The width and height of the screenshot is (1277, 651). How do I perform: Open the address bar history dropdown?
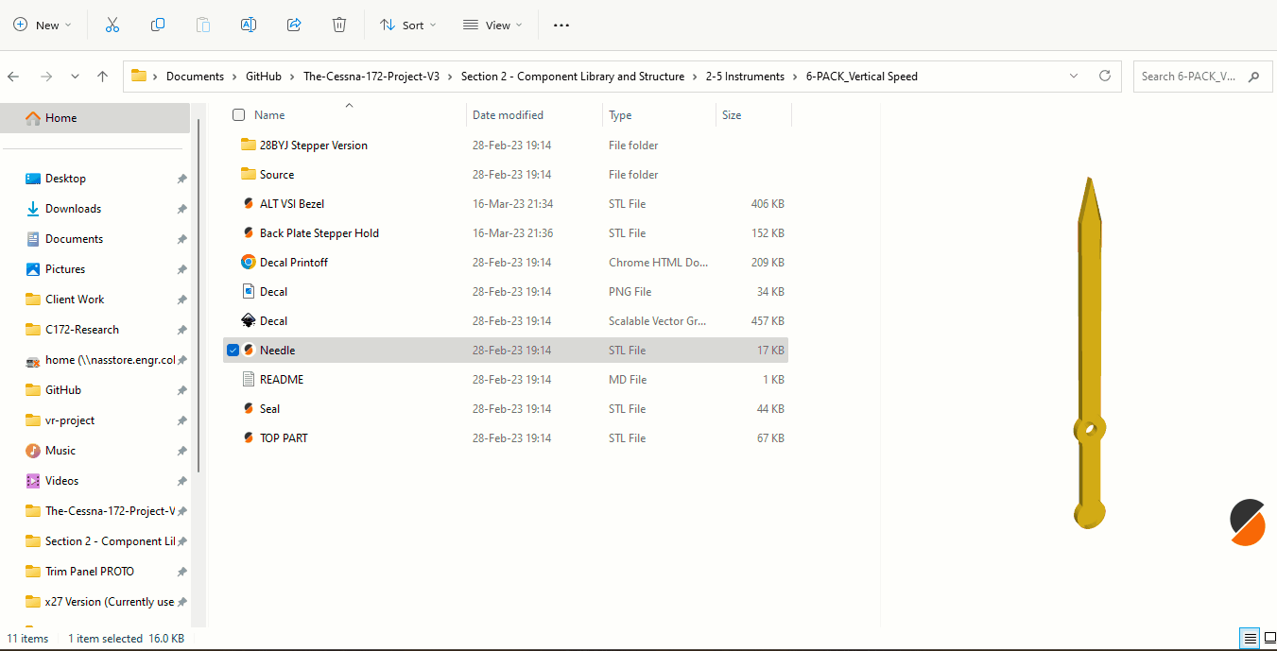1074,77
